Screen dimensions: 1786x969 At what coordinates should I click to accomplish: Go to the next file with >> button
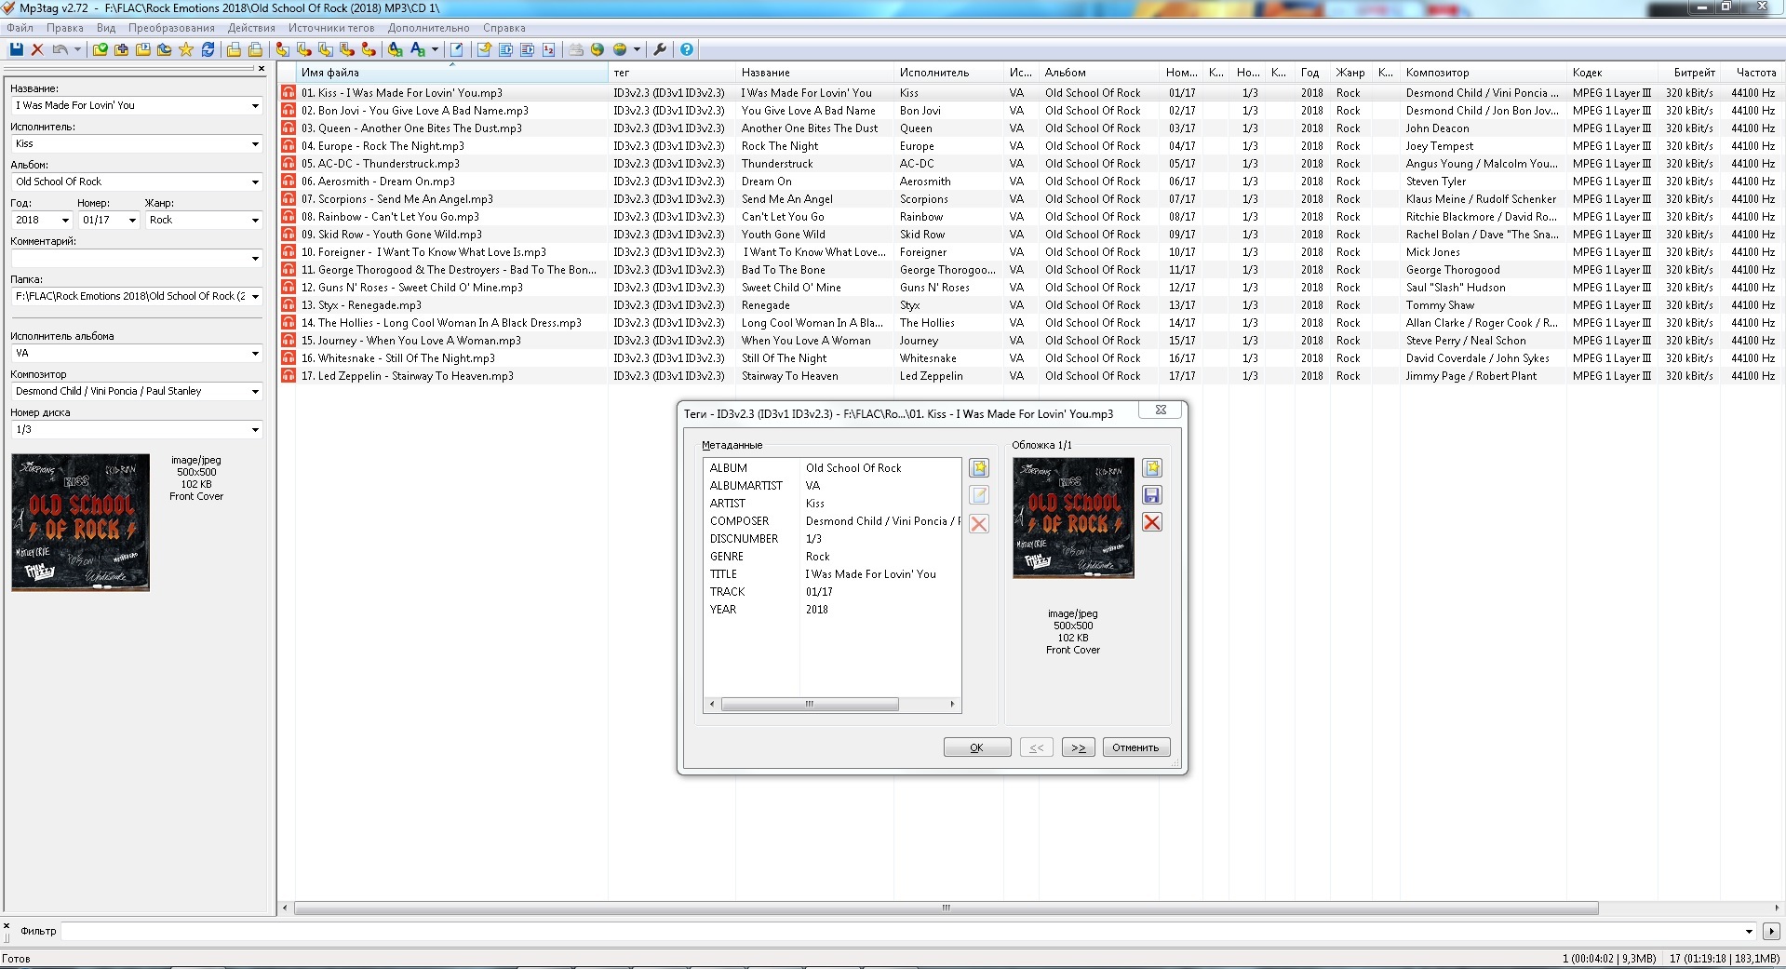1078,747
